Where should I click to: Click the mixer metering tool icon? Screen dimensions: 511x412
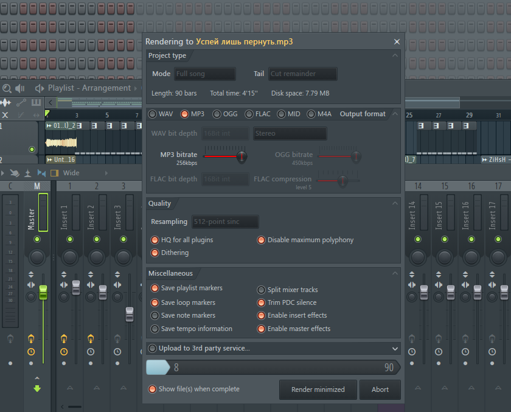28,173
